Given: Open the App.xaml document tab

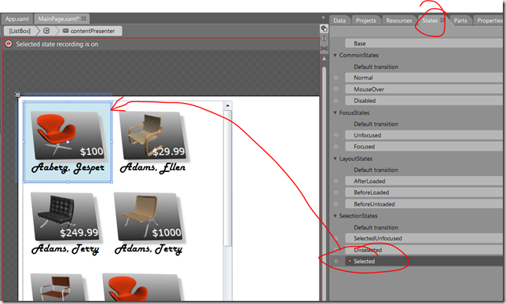Looking at the screenshot, I should click(16, 19).
